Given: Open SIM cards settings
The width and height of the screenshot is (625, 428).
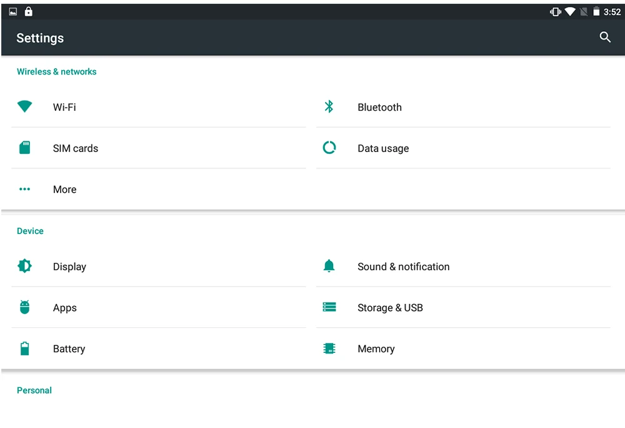Looking at the screenshot, I should click(159, 148).
